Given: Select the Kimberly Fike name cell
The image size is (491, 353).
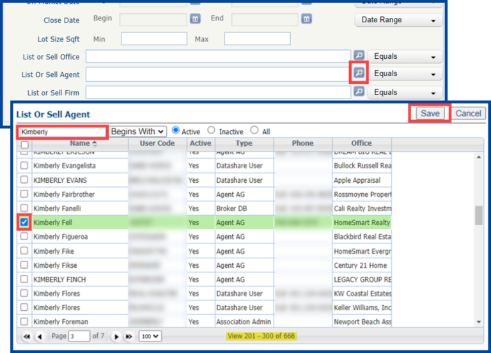Looking at the screenshot, I should [x=80, y=251].
